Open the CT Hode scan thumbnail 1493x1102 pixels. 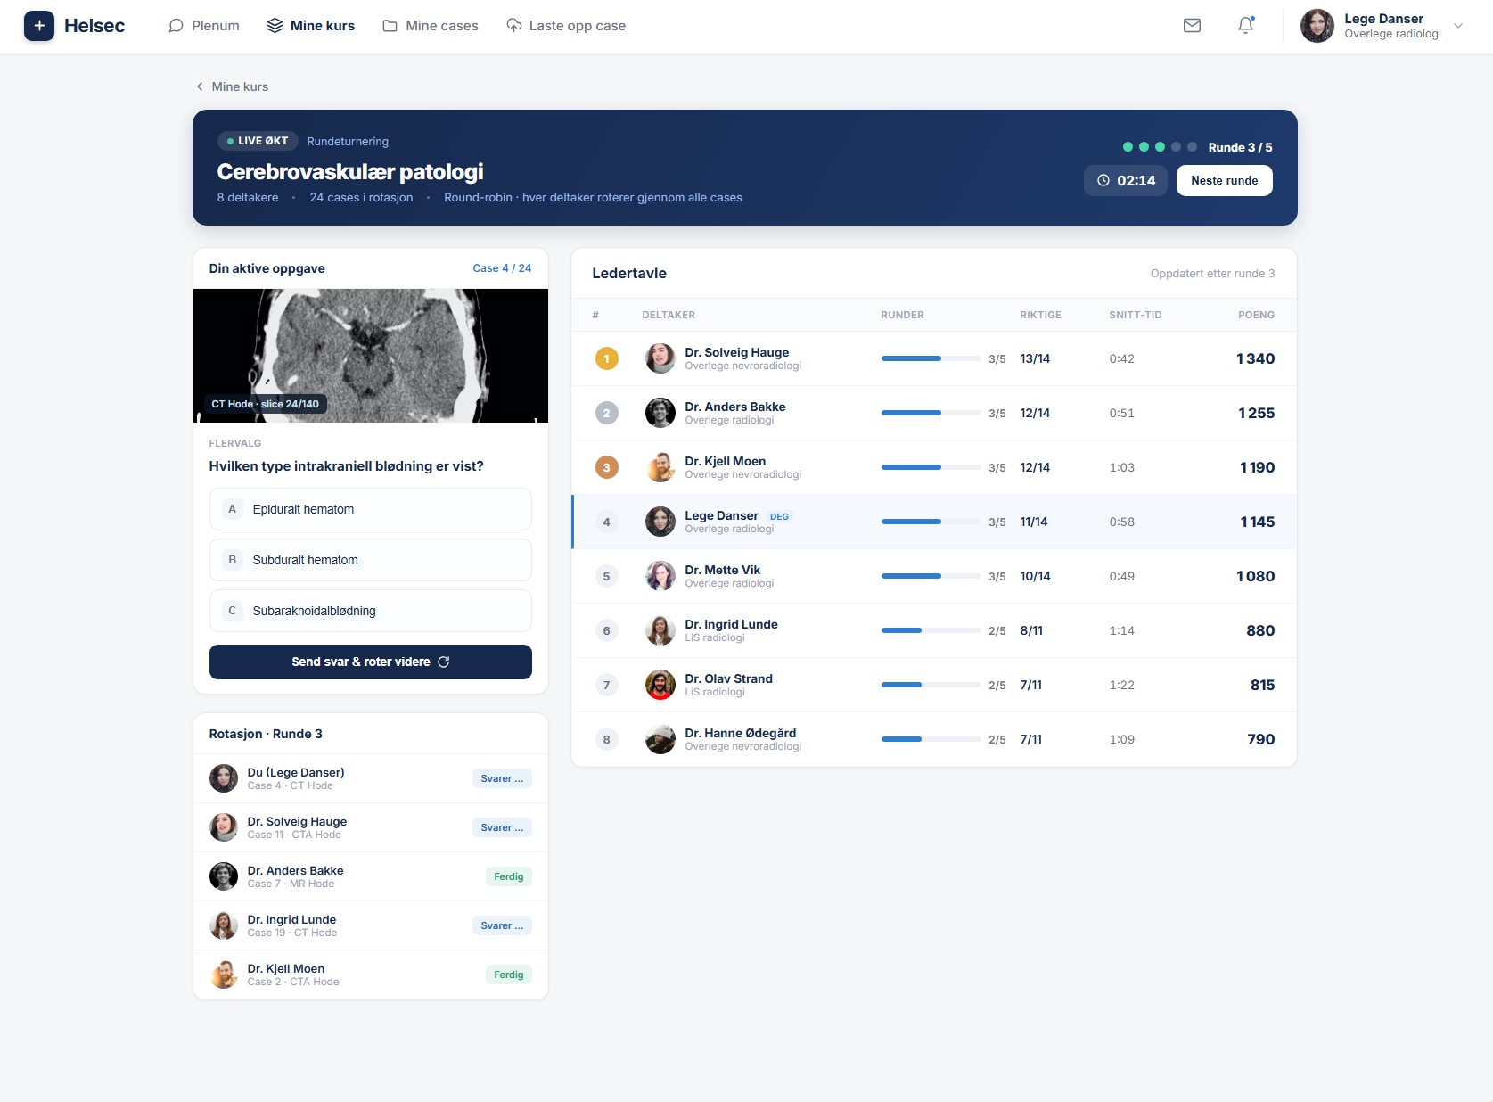coord(371,356)
